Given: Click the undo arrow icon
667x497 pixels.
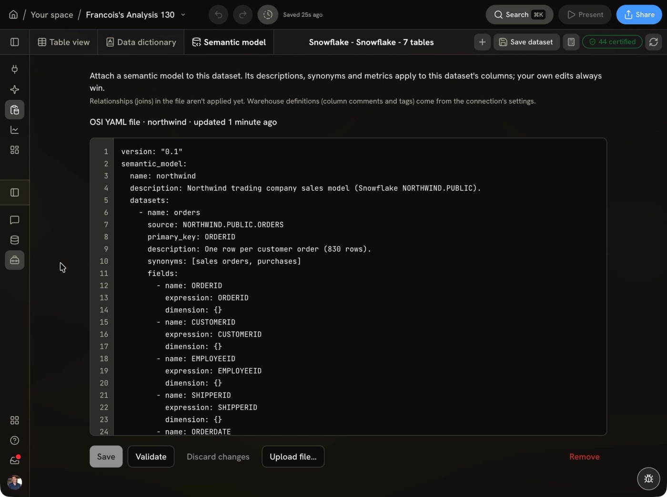Looking at the screenshot, I should click(218, 15).
